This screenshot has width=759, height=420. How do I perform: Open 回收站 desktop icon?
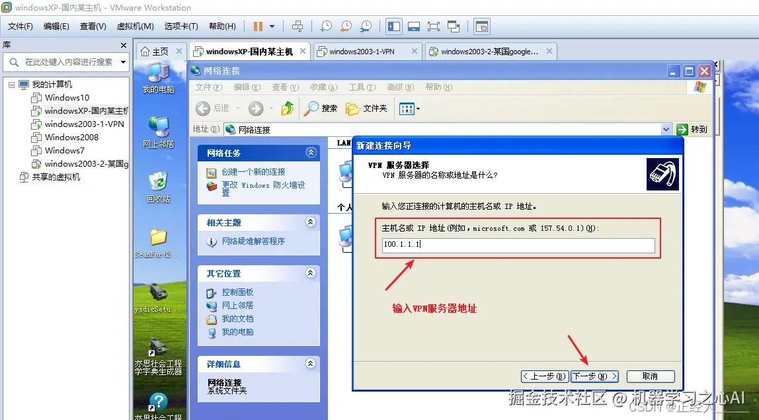(158, 187)
